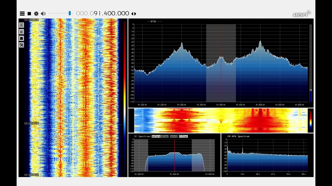Viewport: 332px width, 186px height.
Task: Pause the left waterfall recording
Action: pyautogui.click(x=21, y=32)
